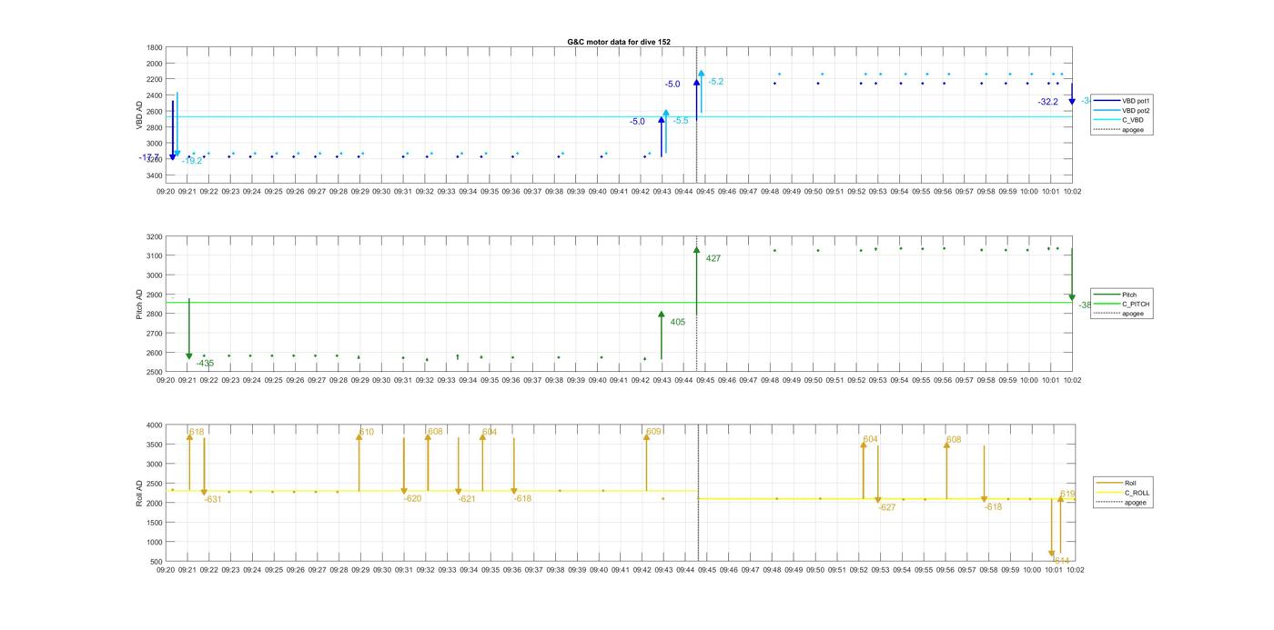This screenshot has height=630, width=1274.
Task: Click the '405' value label in Pitch plot
Action: (x=678, y=323)
